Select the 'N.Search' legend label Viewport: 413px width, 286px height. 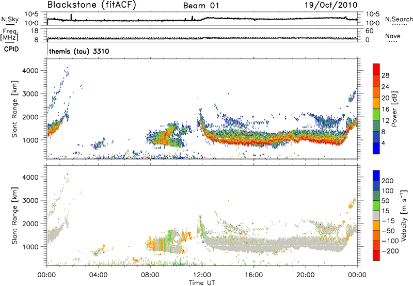tap(399, 19)
